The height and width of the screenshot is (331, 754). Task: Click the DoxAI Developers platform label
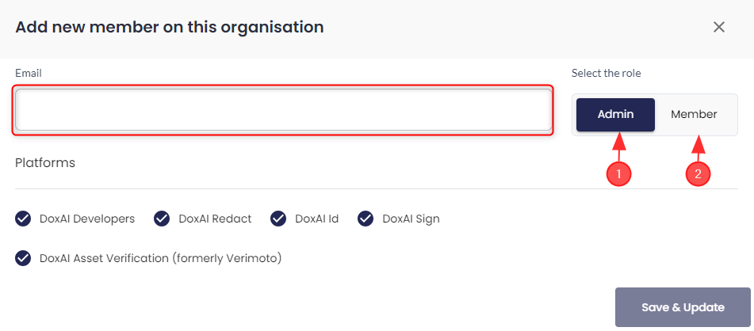coord(87,219)
